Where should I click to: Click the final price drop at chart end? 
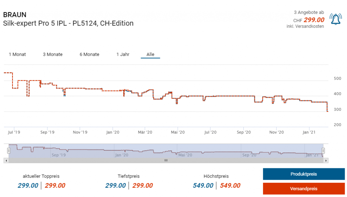[x=327, y=107]
